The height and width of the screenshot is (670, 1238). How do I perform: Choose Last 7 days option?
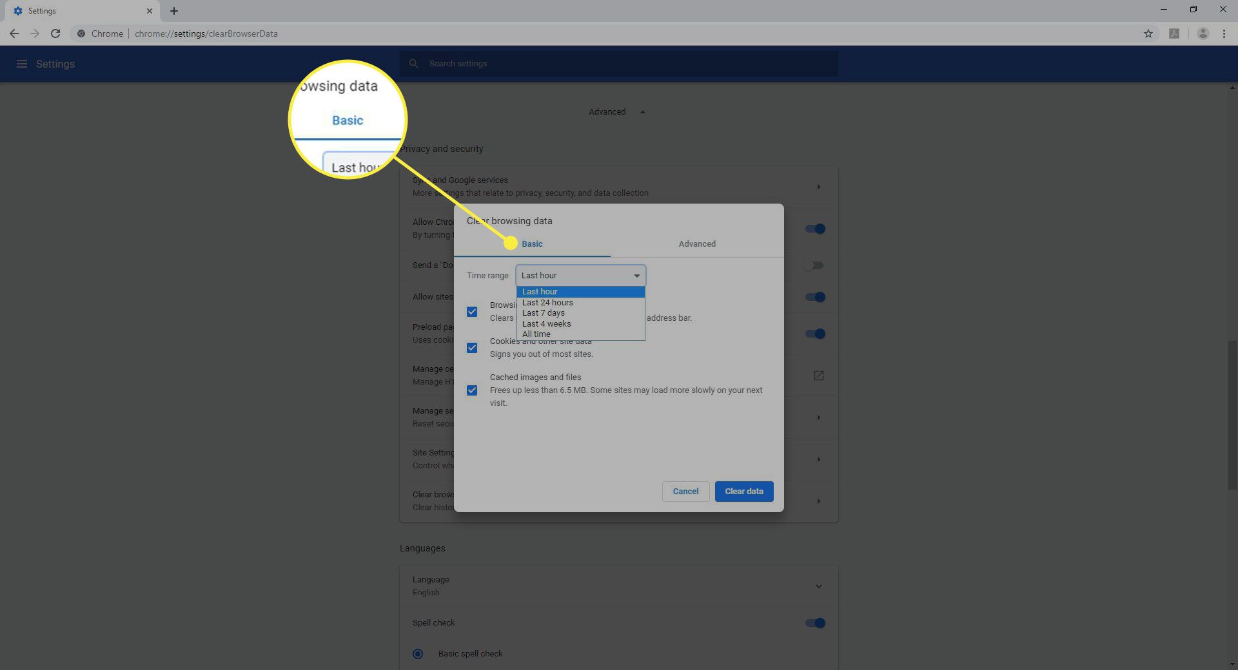(x=580, y=313)
